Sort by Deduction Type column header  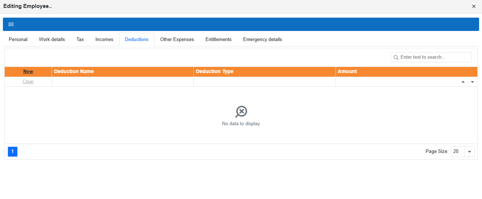tap(264, 72)
